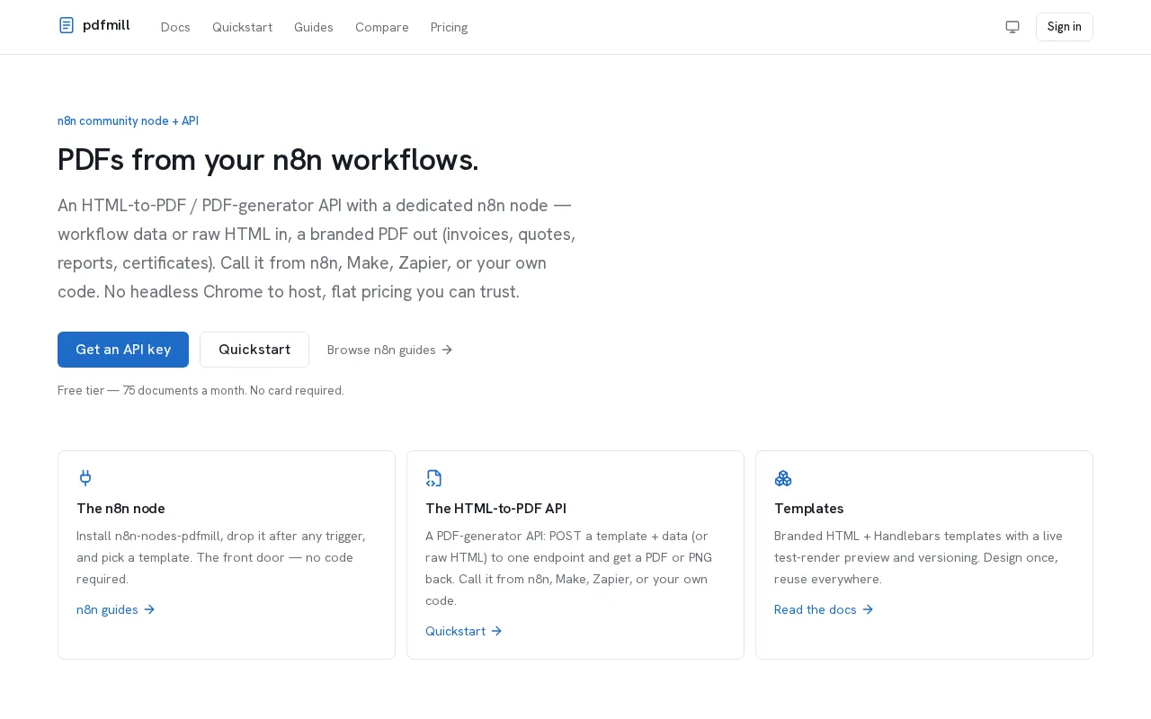Click the 'Free tier — 75 documents a month' note
1151x719 pixels.
point(201,390)
